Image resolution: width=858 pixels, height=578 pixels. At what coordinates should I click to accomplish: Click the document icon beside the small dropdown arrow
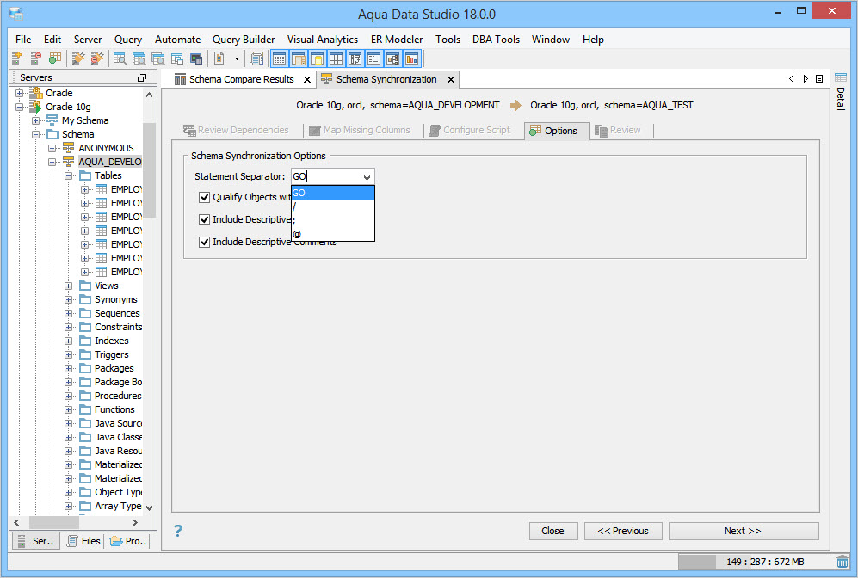[219, 58]
